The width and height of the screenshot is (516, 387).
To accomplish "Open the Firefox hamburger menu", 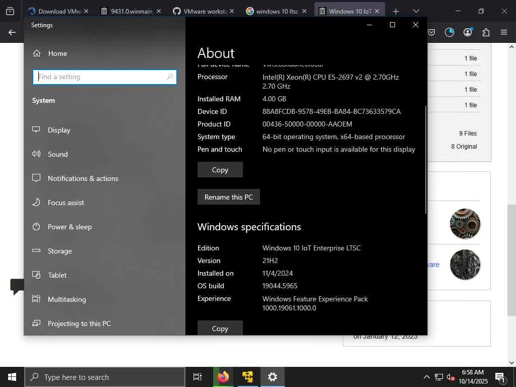I will (x=504, y=32).
